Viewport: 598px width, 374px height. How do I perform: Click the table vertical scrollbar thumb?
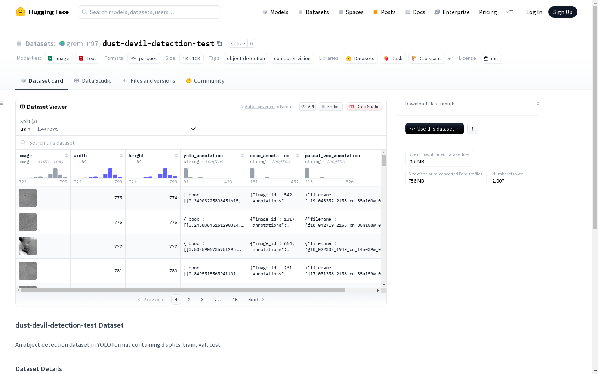(x=383, y=161)
